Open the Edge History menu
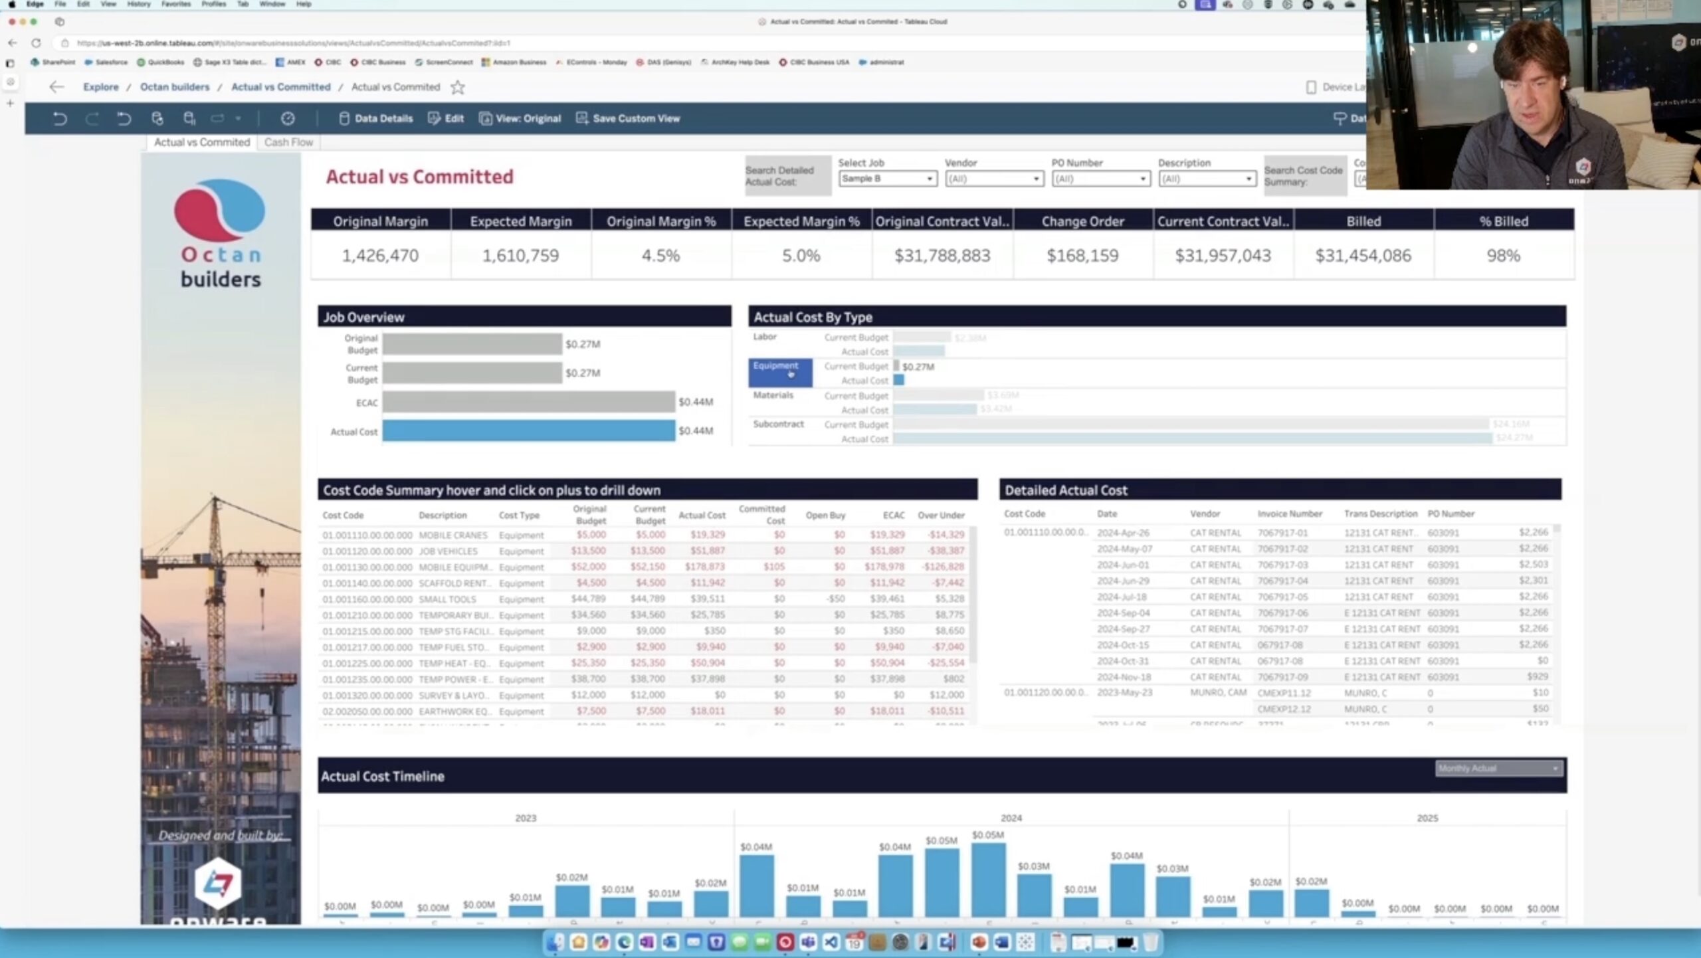Screen dimensions: 1701x958 coord(139,4)
